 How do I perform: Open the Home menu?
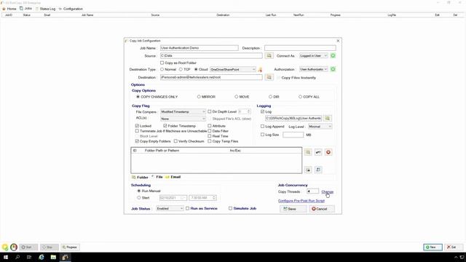pyautogui.click(x=9, y=9)
